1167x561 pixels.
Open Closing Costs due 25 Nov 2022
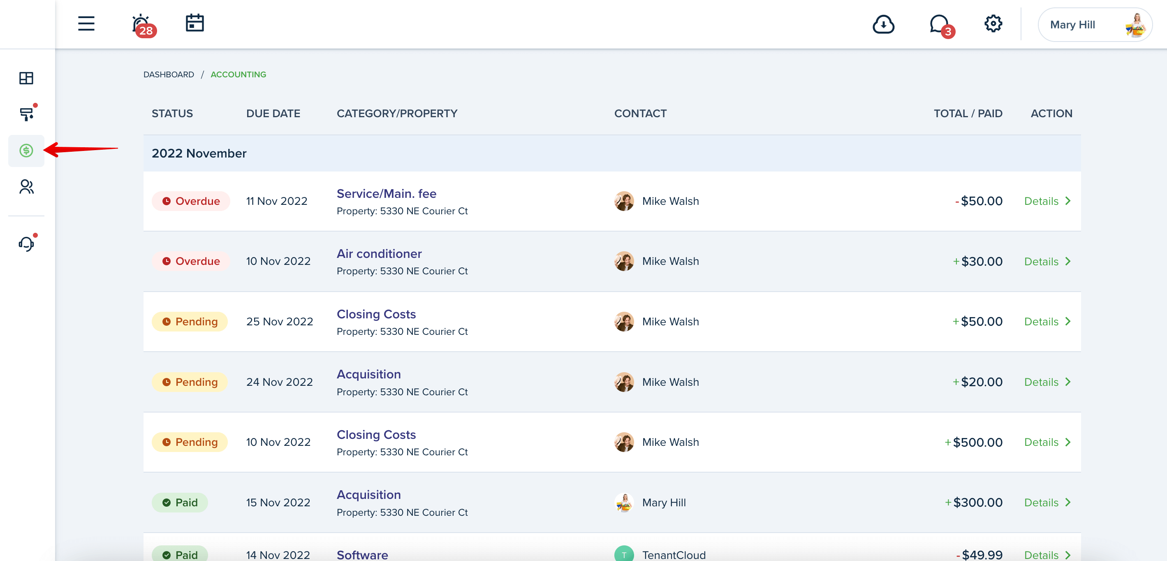(376, 314)
